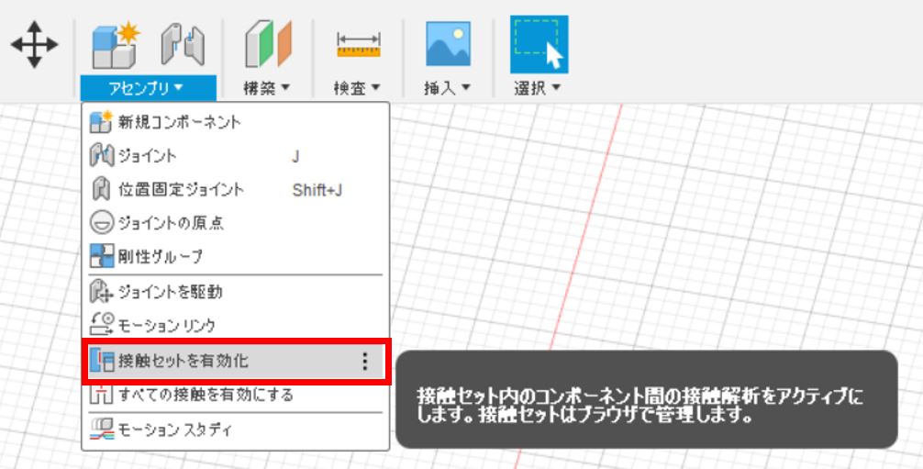Click the Inspect measure ruler icon

[359, 45]
